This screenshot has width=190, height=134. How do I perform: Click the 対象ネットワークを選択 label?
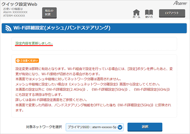[x=44, y=127]
